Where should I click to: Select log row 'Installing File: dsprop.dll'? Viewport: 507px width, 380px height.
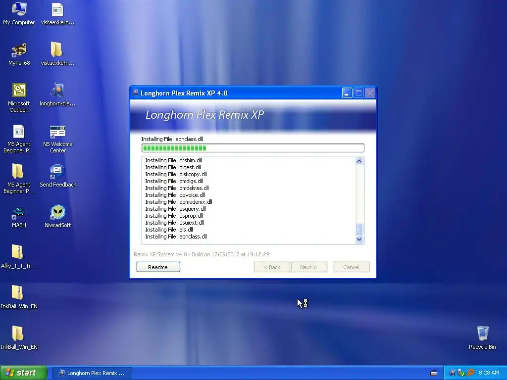(x=174, y=216)
